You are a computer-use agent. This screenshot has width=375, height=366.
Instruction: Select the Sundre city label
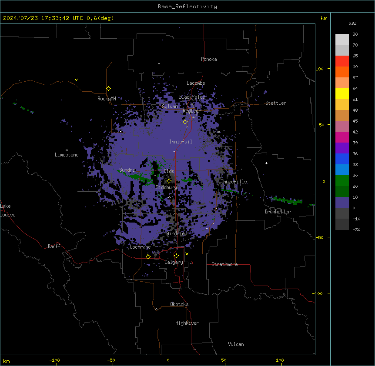point(127,170)
